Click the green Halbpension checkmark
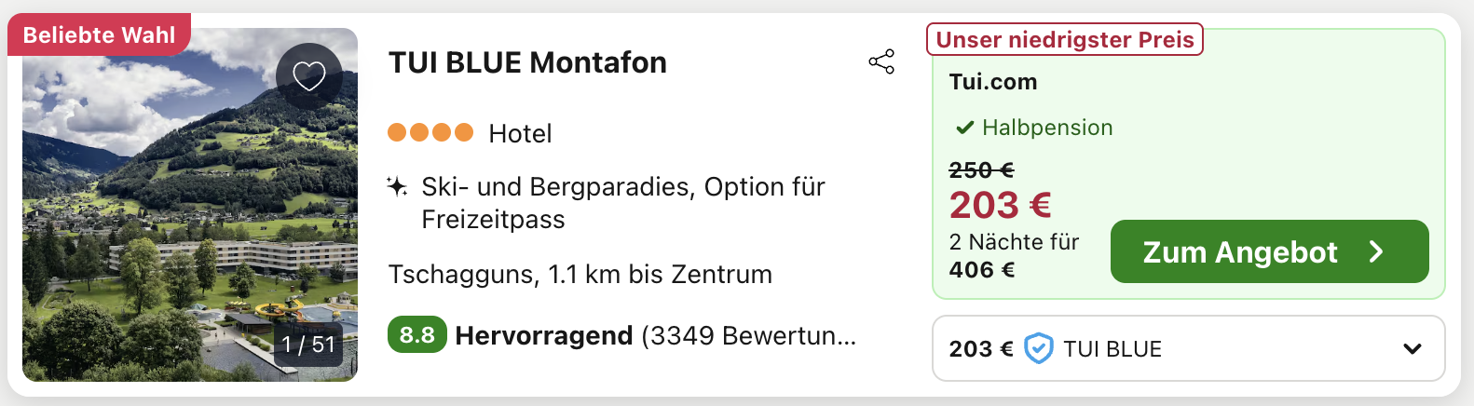This screenshot has width=1474, height=406. tap(965, 128)
